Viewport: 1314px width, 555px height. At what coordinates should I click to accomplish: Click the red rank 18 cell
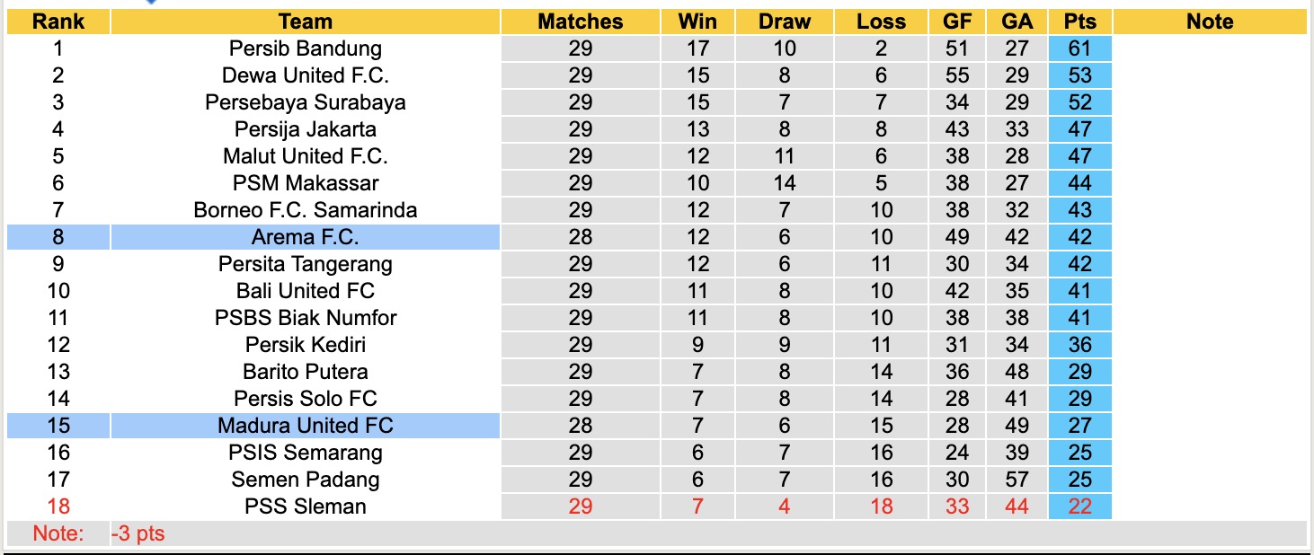(58, 507)
